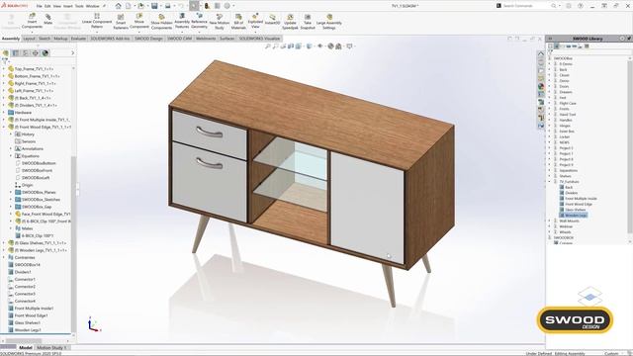
Task: Open Linear Component Pattern
Action: pos(97,21)
